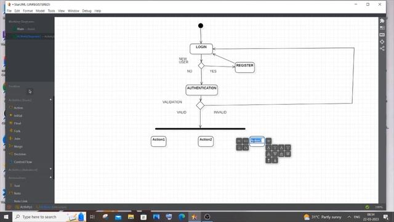Click the 100% zoom level indicator
The width and height of the screenshot is (394, 222).
(x=379, y=207)
